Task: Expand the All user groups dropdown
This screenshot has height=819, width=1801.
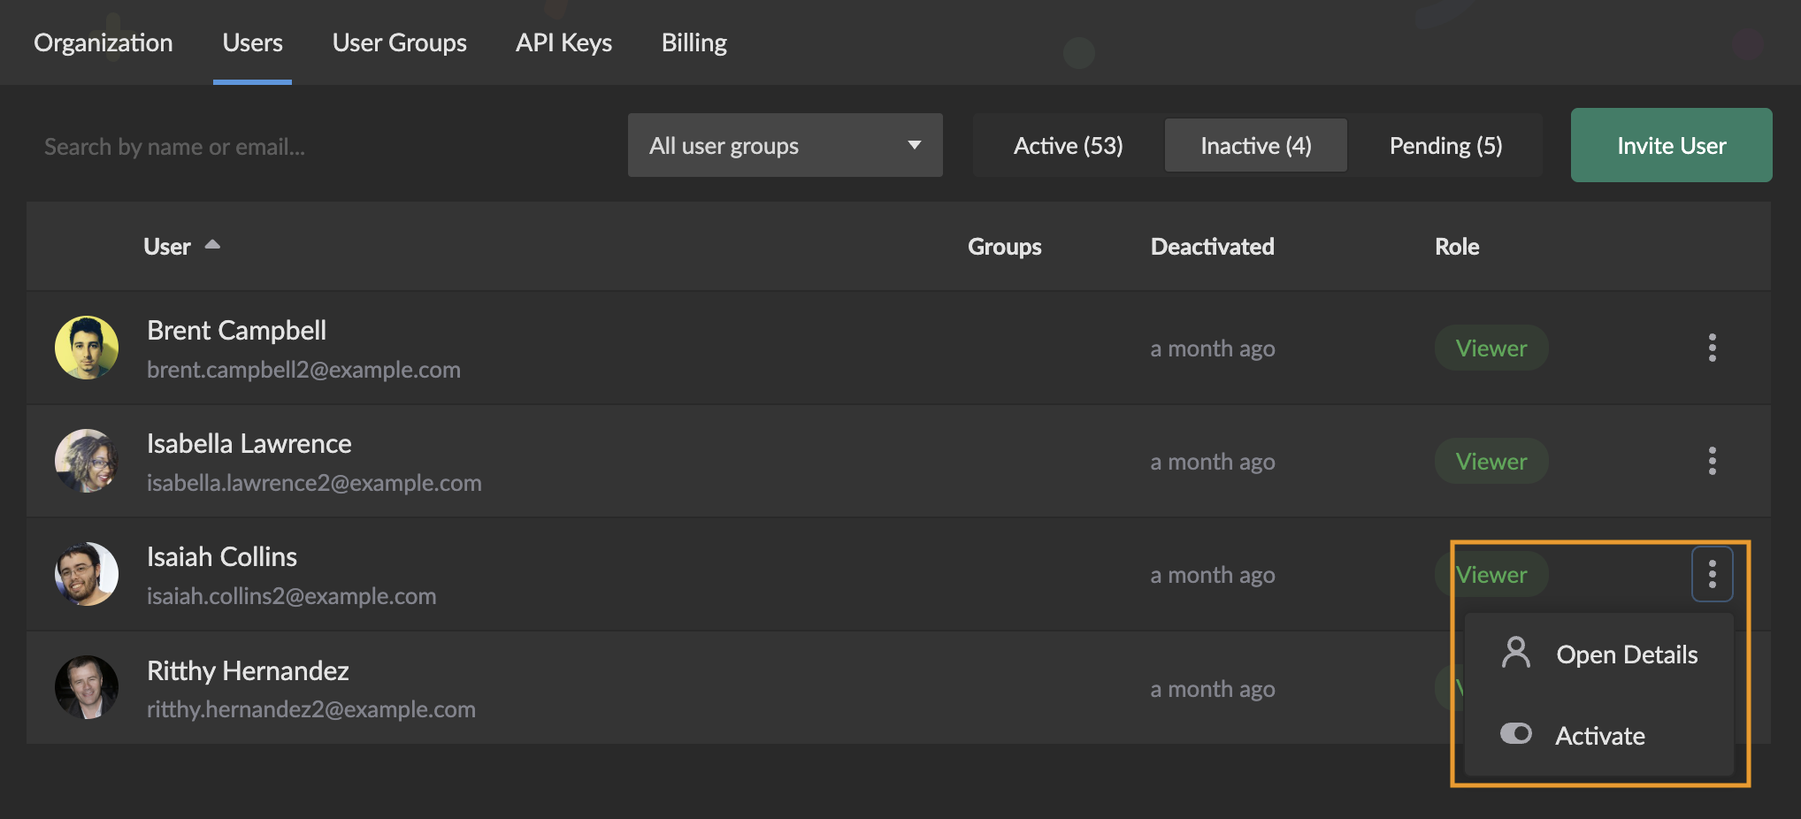Action: click(785, 146)
